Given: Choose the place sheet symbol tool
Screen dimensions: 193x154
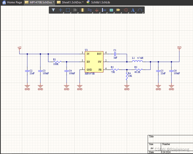Looking at the screenshot, I should point(111,10).
